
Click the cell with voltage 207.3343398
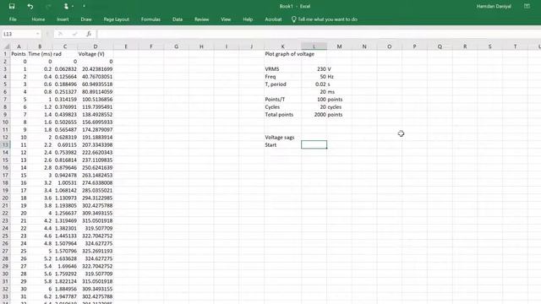coord(96,144)
